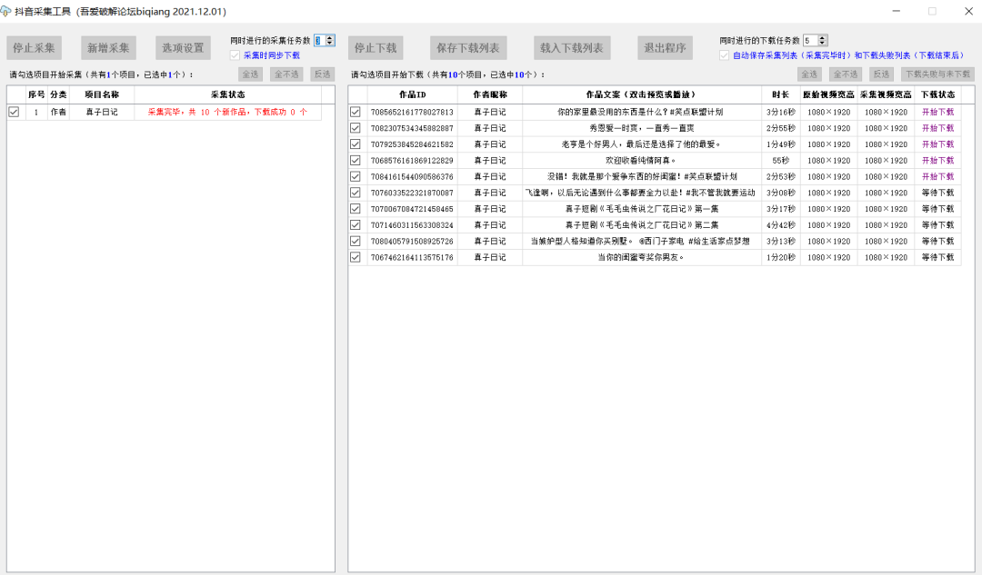Stop downloads with 停止下载
This screenshot has width=982, height=575.
pyautogui.click(x=376, y=48)
